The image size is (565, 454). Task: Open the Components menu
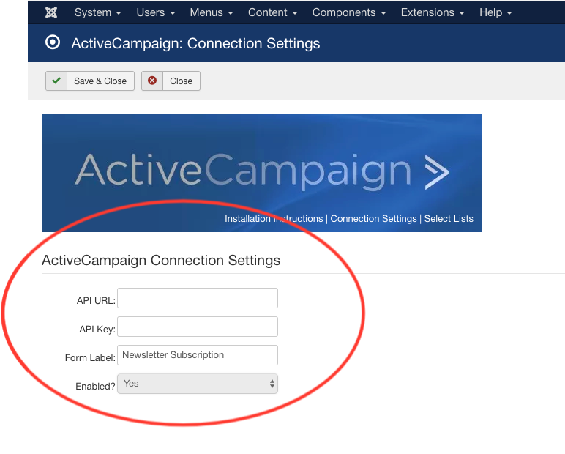349,12
